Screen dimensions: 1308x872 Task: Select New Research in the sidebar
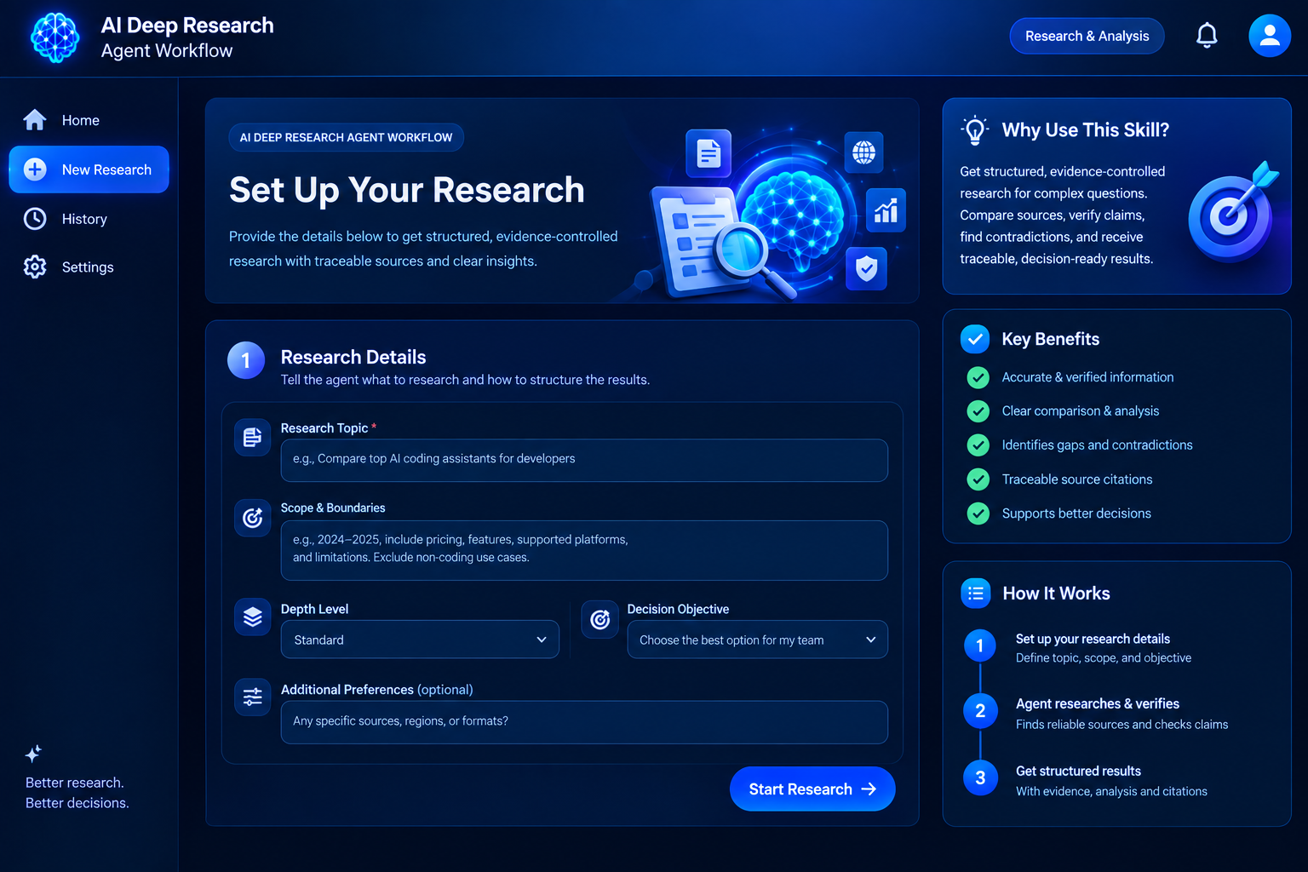pyautogui.click(x=89, y=169)
